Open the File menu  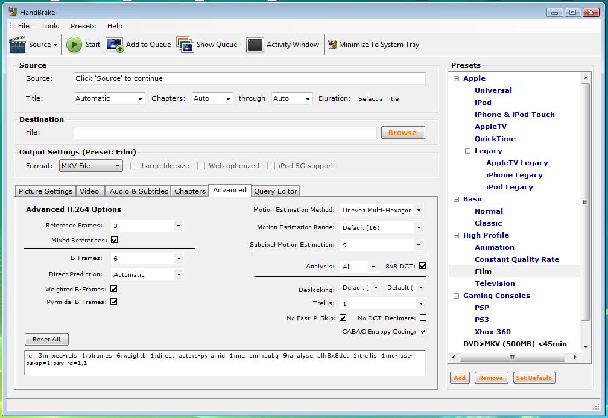point(24,26)
